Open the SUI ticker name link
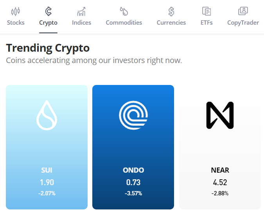Viewport: 264px width, 220px height. pyautogui.click(x=47, y=170)
